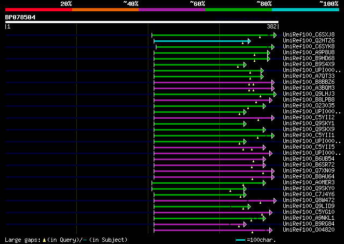The width and height of the screenshot is (344, 244).
Task: Select the UniRef100_B8AU64 label
Action: 309,177
